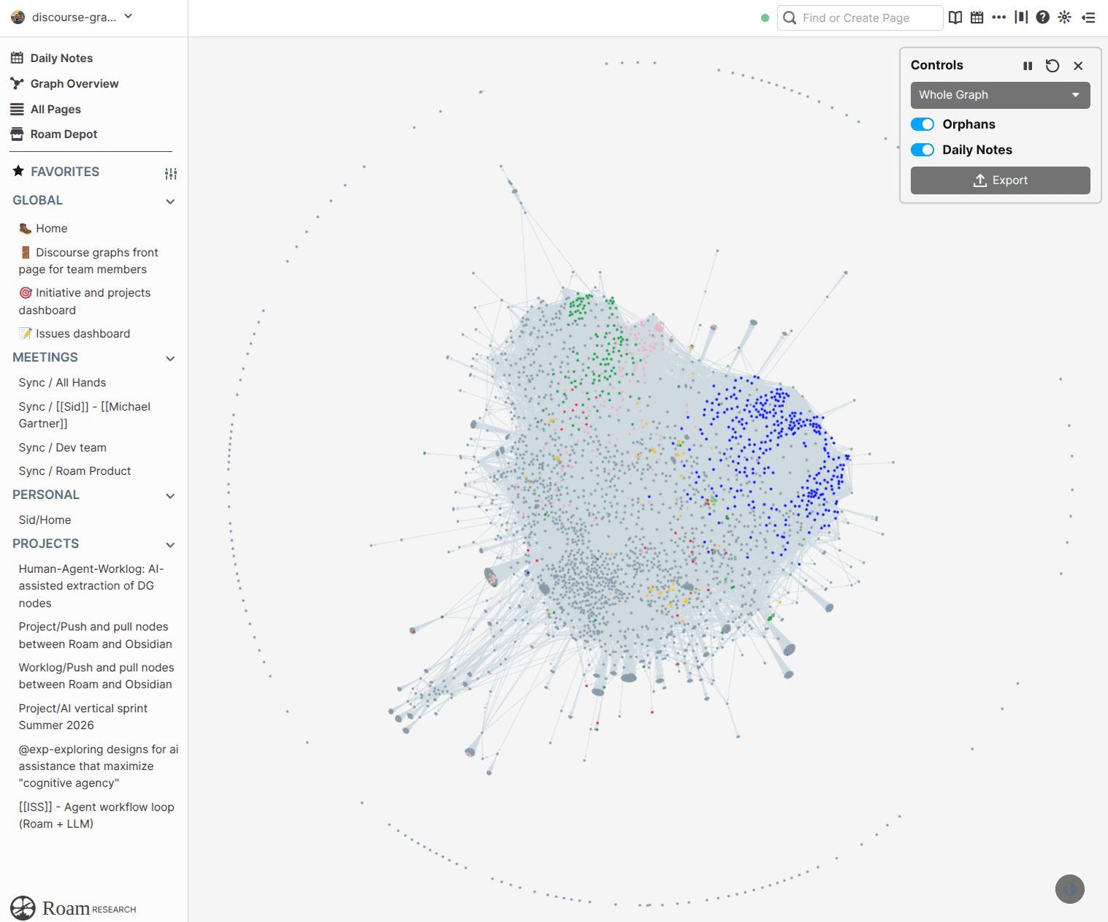Click the Graph Overview node icon

(x=17, y=83)
